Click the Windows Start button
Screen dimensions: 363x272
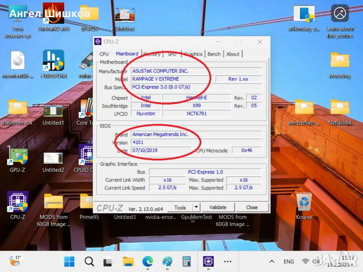click(x=69, y=262)
